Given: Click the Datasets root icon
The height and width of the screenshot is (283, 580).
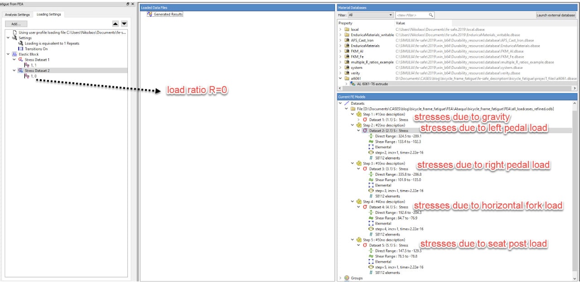Looking at the screenshot, I should [347, 103].
